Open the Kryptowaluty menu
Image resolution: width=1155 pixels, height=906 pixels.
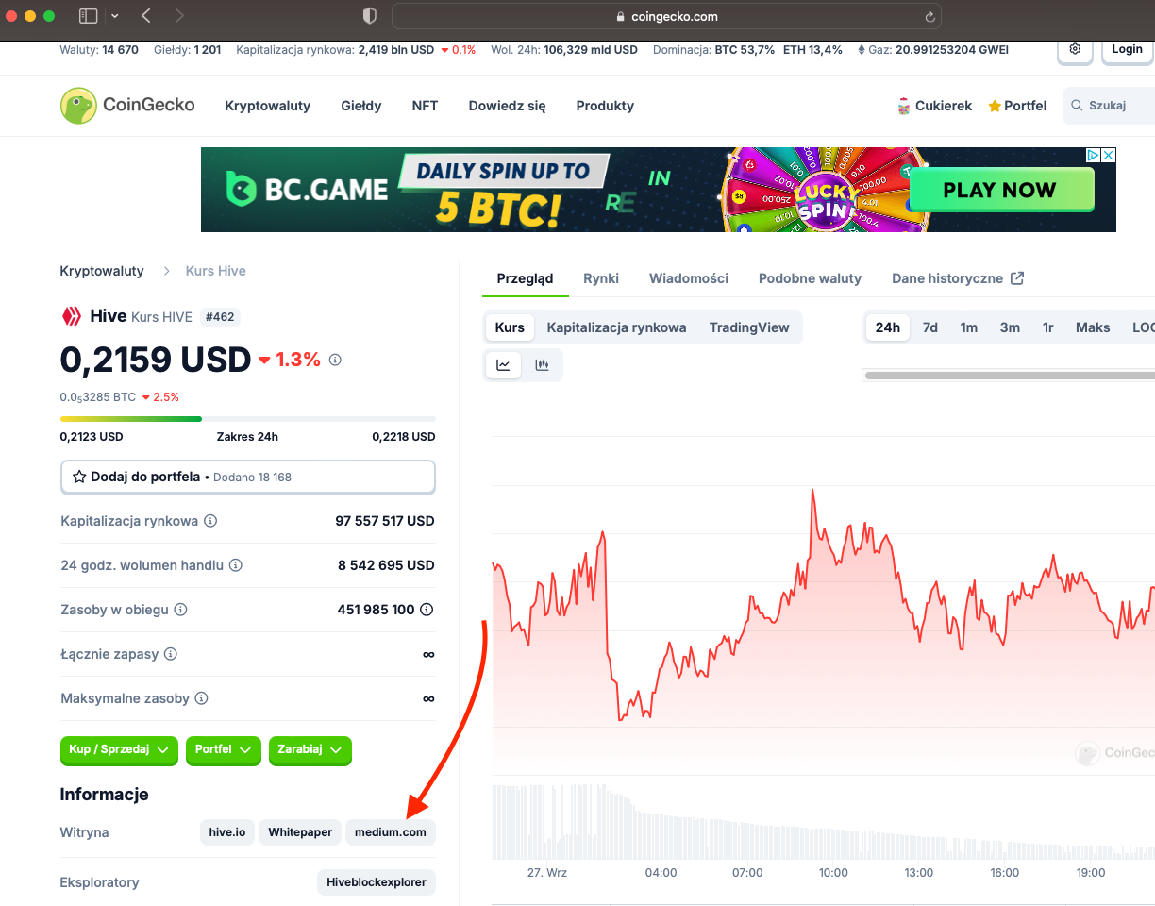[x=267, y=106]
